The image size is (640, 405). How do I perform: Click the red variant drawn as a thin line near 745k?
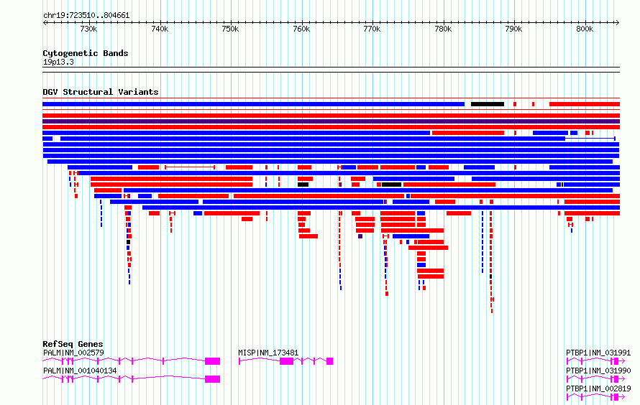(190, 167)
